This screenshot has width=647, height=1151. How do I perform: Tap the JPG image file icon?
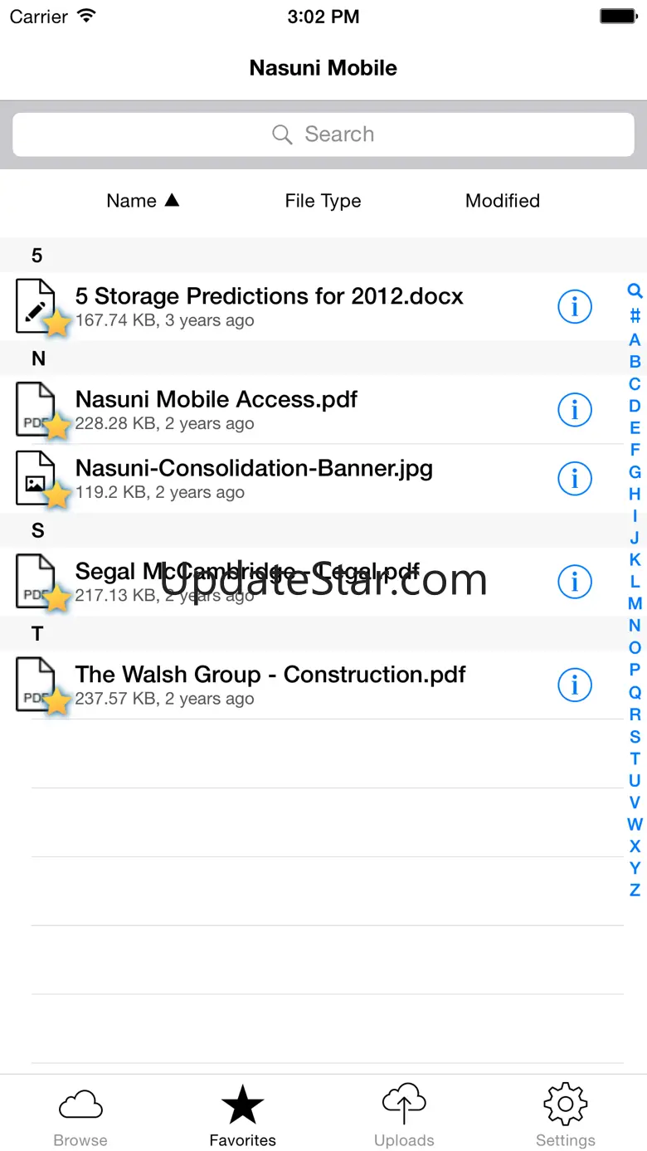(x=38, y=479)
